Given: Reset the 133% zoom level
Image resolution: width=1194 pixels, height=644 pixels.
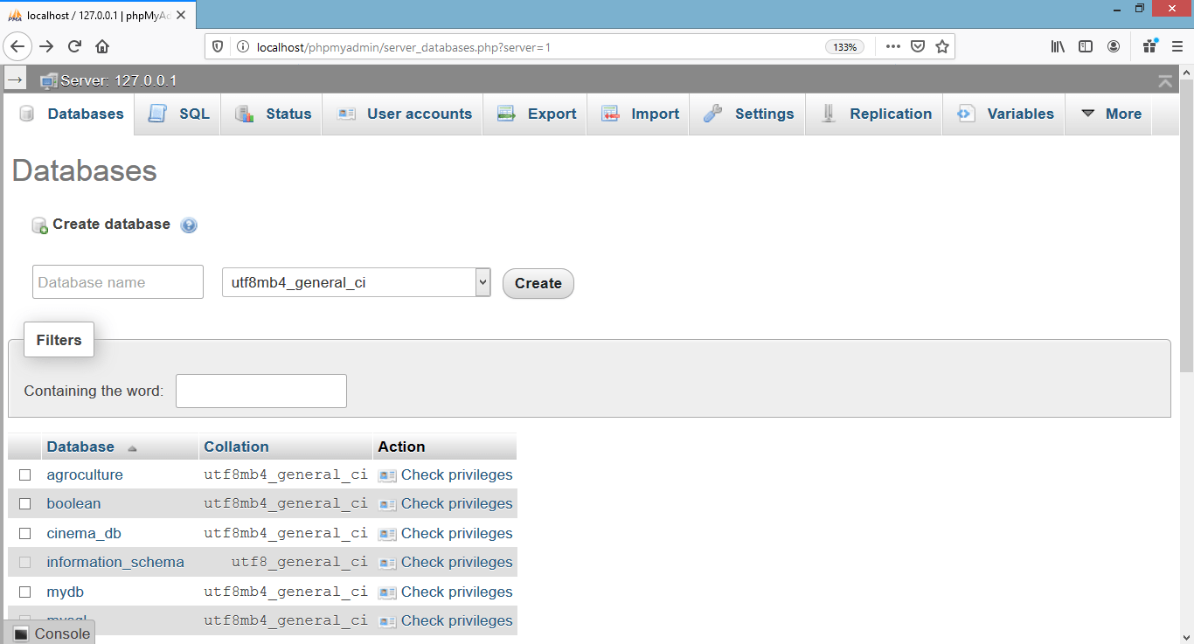Looking at the screenshot, I should [x=845, y=47].
